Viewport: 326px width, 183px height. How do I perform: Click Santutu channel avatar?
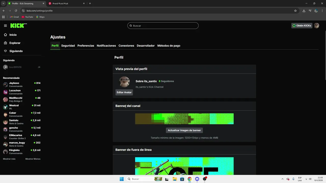[x=5, y=122]
